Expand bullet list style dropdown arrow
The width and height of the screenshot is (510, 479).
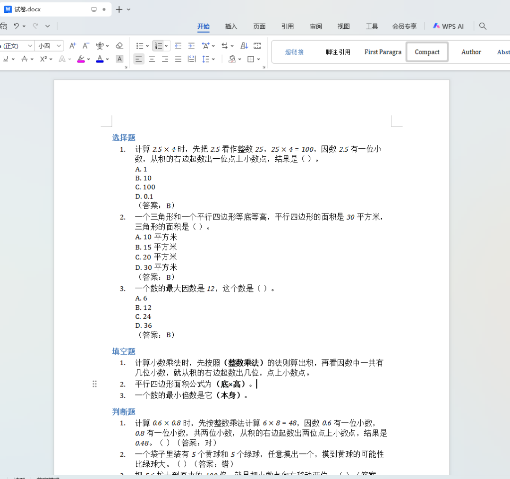(x=147, y=46)
